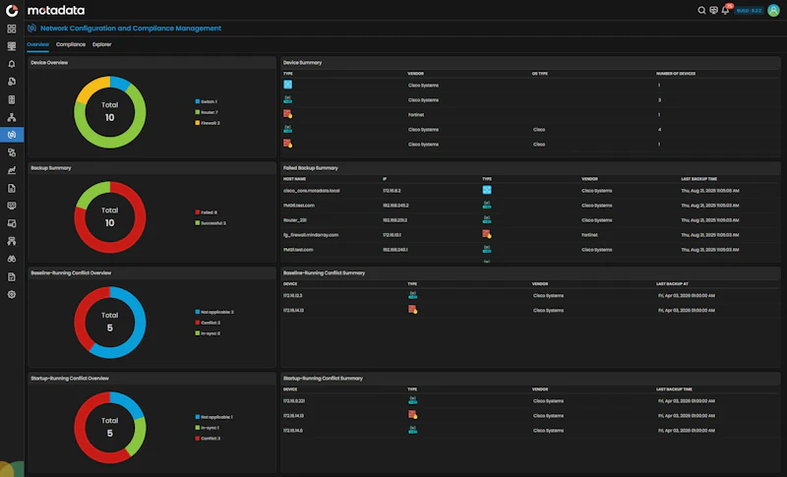Viewport: 787px width, 477px height.
Task: Open the binoculars icon in sidebar
Action: point(12,259)
